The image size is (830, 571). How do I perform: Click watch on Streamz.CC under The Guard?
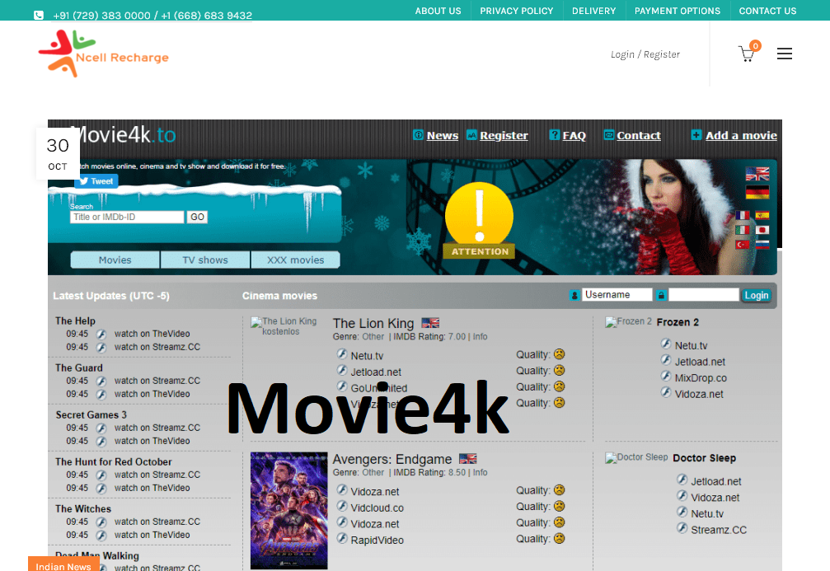[x=157, y=381]
